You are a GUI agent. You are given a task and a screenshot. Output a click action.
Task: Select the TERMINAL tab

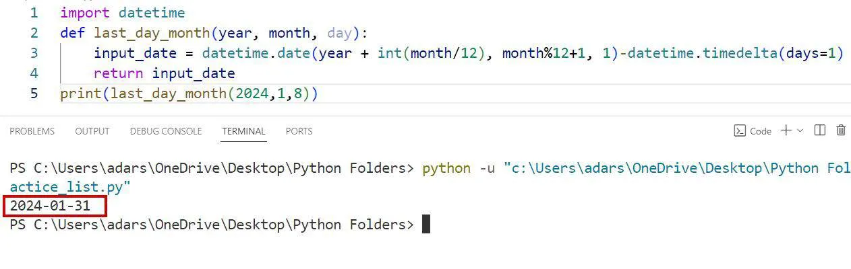(x=243, y=131)
